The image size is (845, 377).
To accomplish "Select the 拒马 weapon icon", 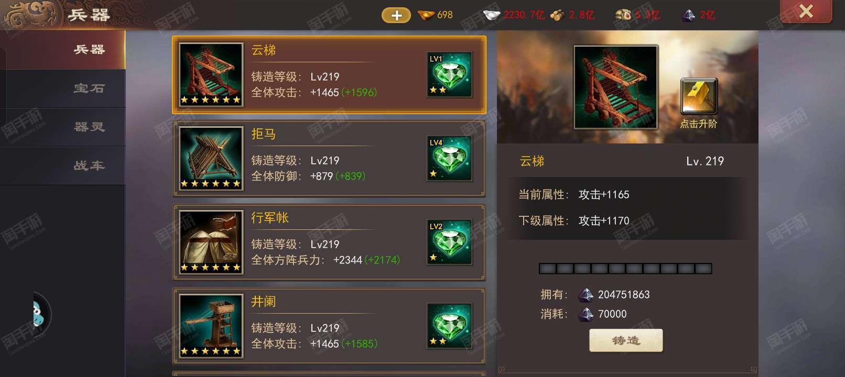I will click(211, 159).
